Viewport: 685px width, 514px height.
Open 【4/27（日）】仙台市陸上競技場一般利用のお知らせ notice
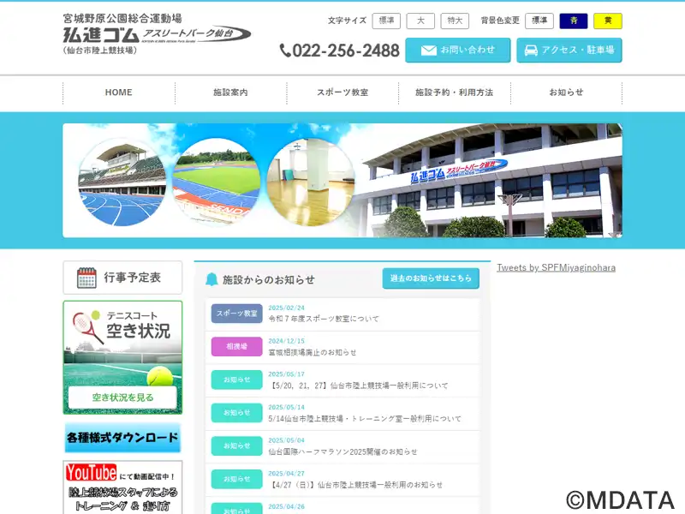(x=355, y=485)
